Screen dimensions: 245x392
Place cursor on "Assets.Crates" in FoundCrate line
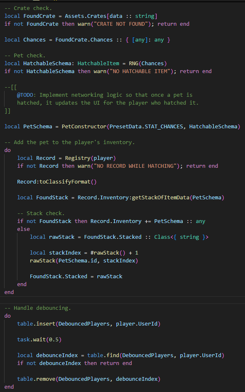pyautogui.click(x=85, y=16)
